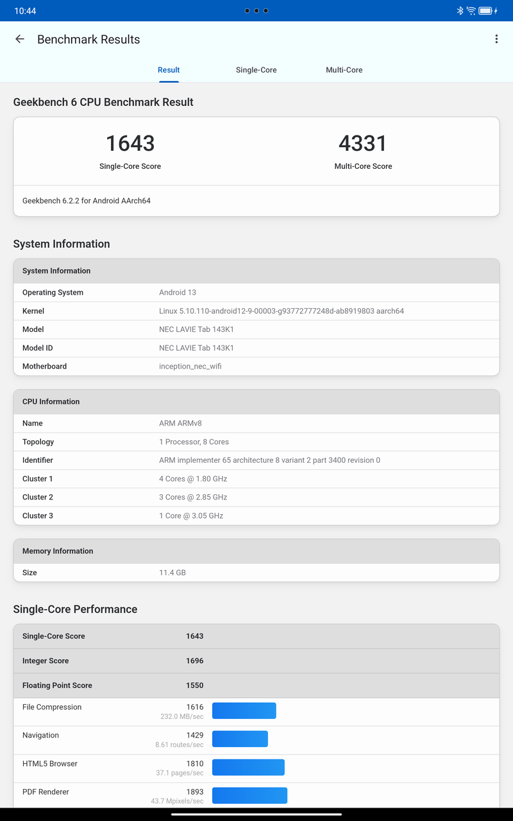Click the three-dot page indicator at top
The height and width of the screenshot is (821, 513).
tap(256, 10)
